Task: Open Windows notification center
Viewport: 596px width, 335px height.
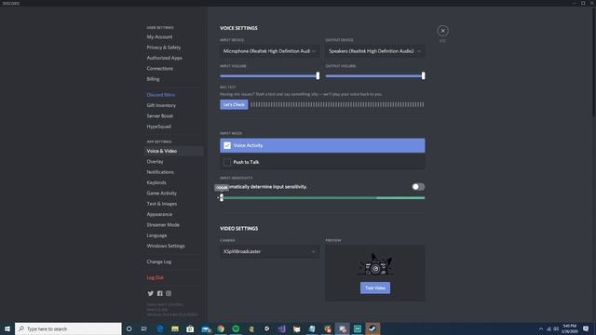Action: point(586,328)
